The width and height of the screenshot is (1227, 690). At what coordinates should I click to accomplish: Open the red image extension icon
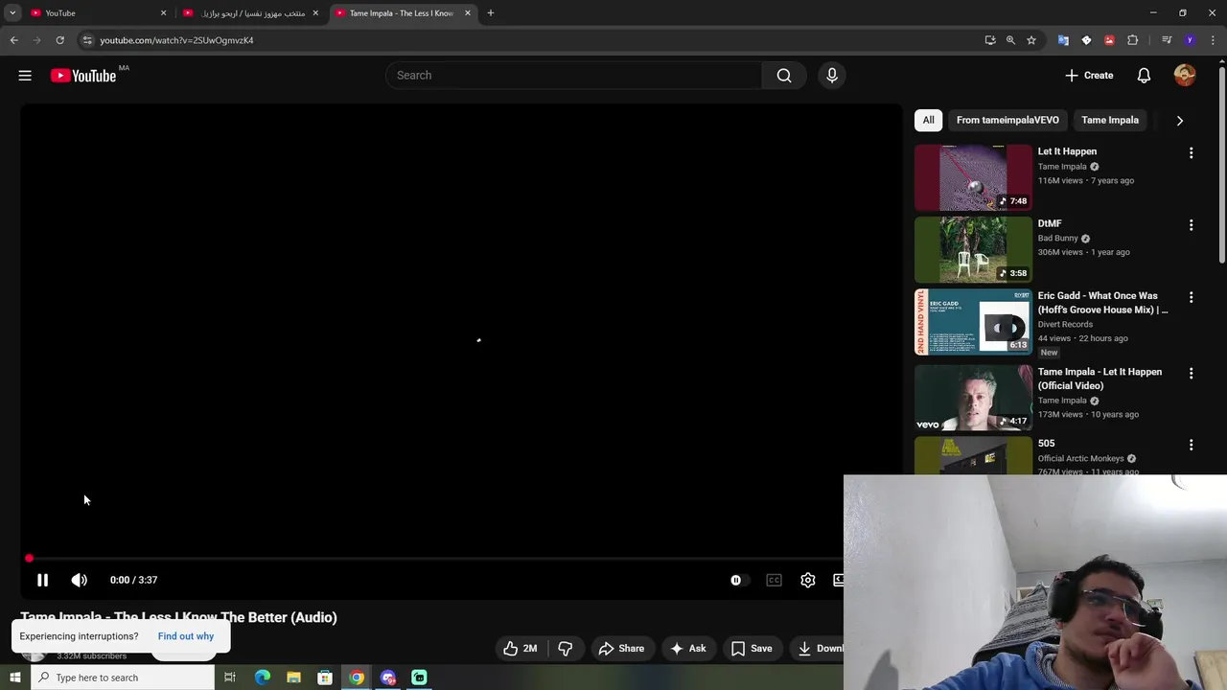coord(1109,40)
